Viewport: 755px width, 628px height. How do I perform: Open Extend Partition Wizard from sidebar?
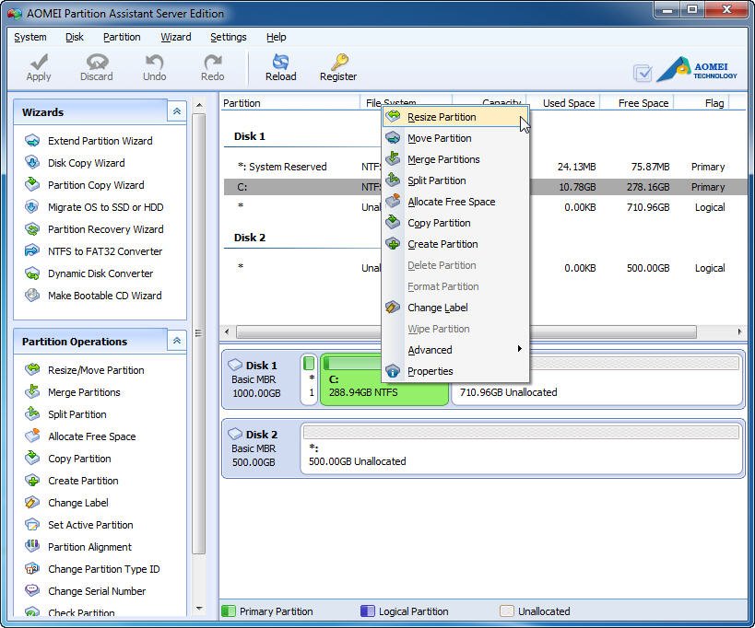[x=100, y=141]
